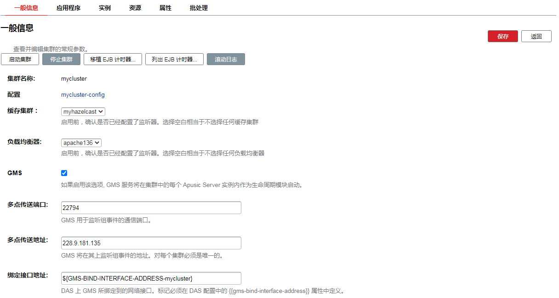
Task: Uncheck the GMS checkbox
Action: click(x=64, y=173)
